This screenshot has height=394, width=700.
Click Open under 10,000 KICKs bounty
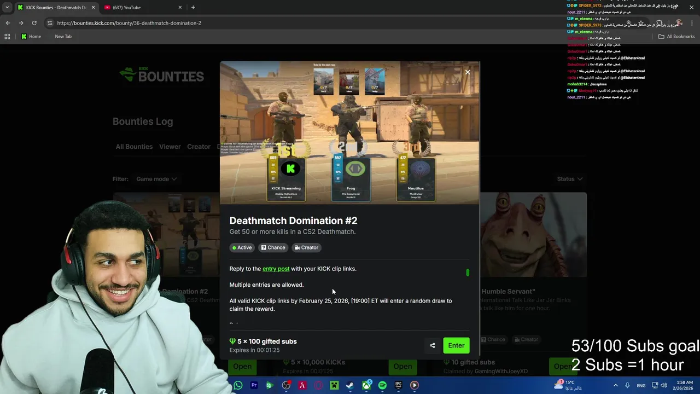[x=402, y=366]
